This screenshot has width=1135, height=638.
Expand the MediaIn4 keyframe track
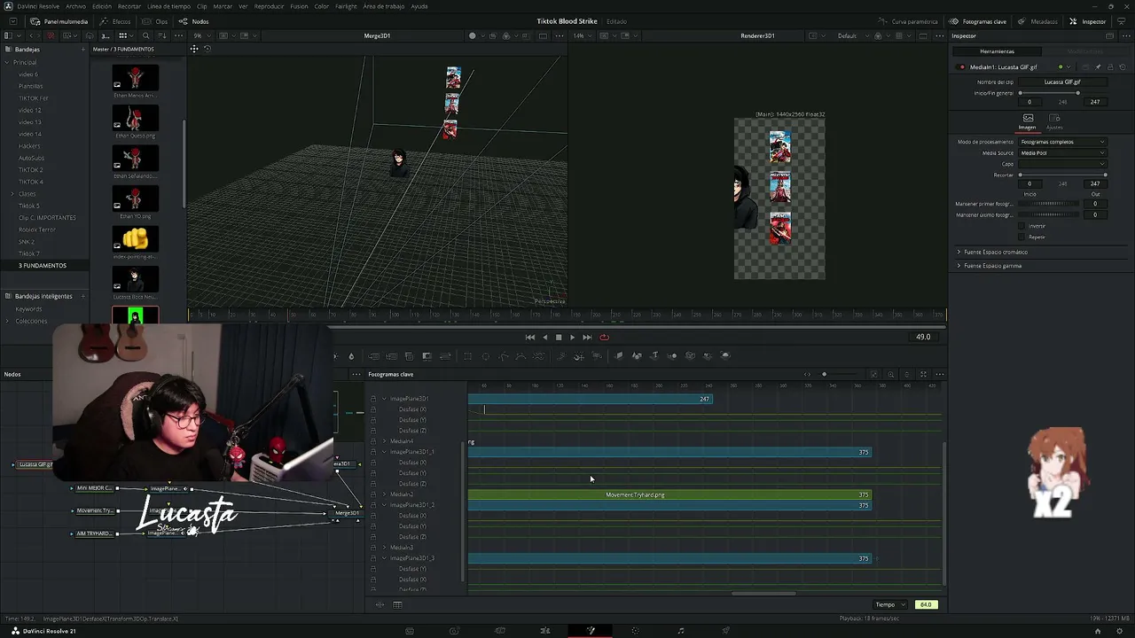(385, 441)
